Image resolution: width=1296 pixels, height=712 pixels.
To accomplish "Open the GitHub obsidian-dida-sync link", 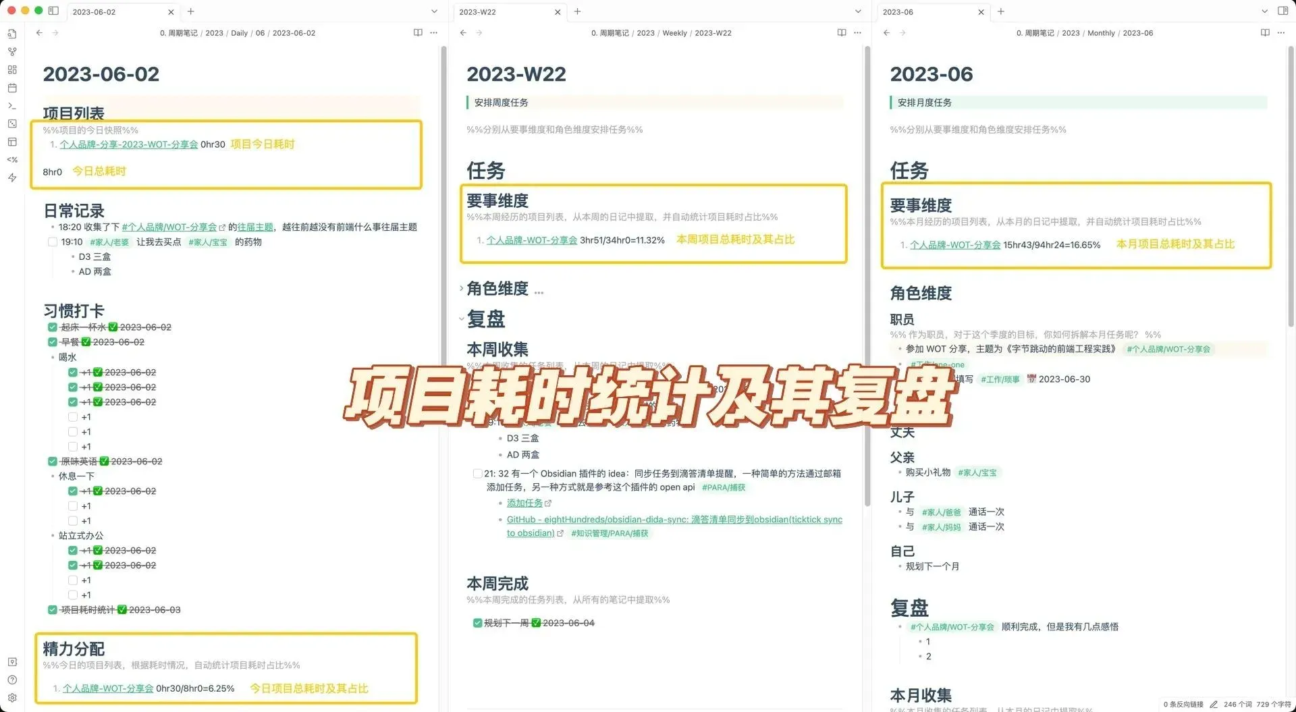I will (x=674, y=520).
